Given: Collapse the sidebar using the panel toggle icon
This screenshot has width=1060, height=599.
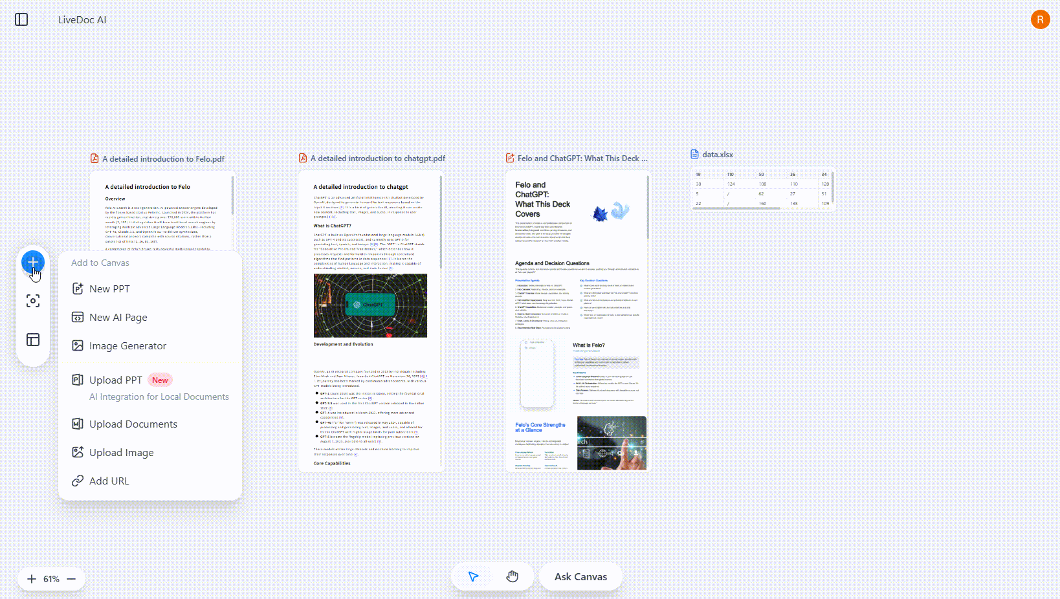Looking at the screenshot, I should (x=21, y=19).
